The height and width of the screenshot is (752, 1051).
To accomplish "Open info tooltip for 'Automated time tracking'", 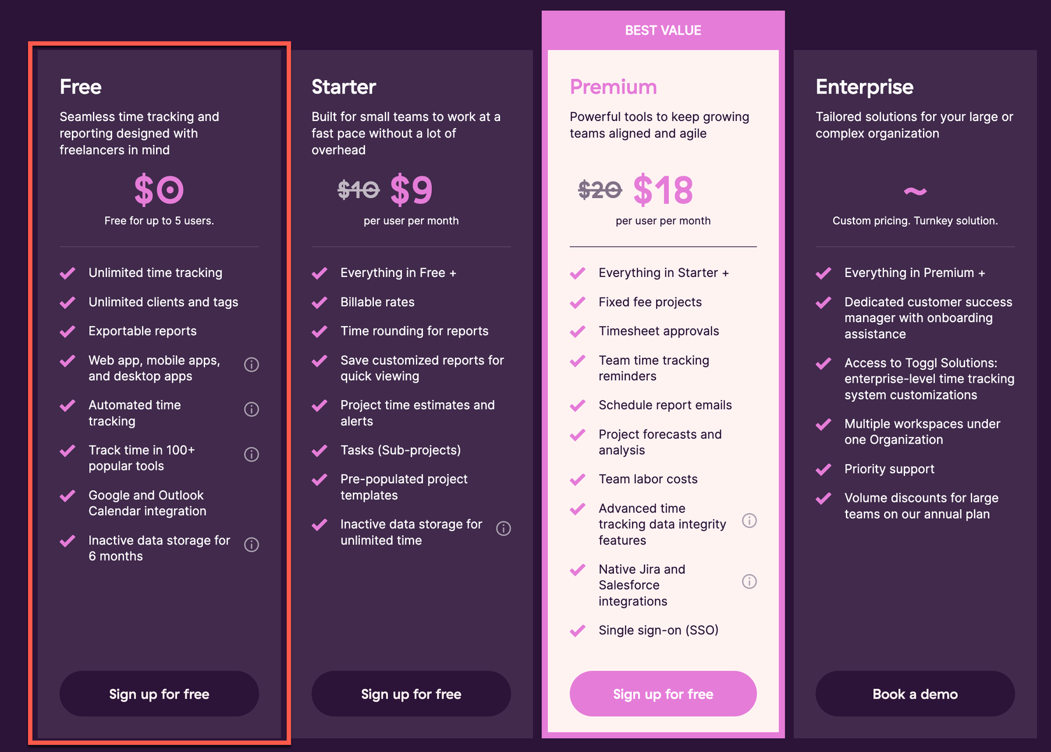I will tap(252, 409).
